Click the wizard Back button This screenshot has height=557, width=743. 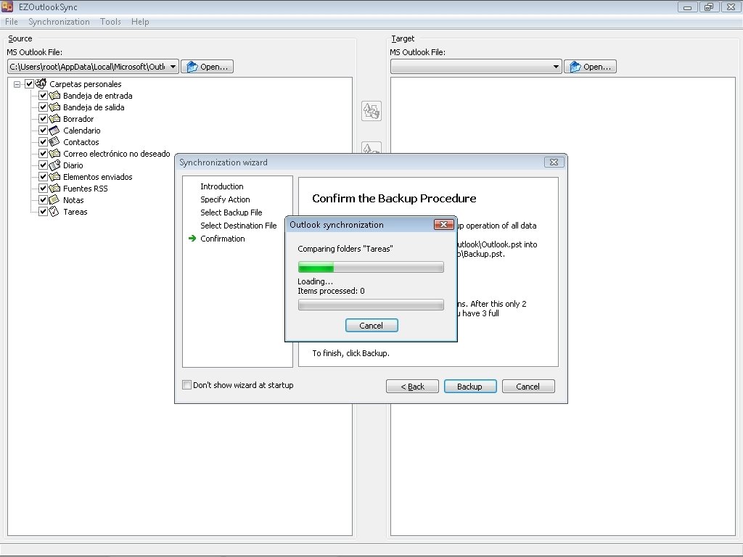coord(412,387)
